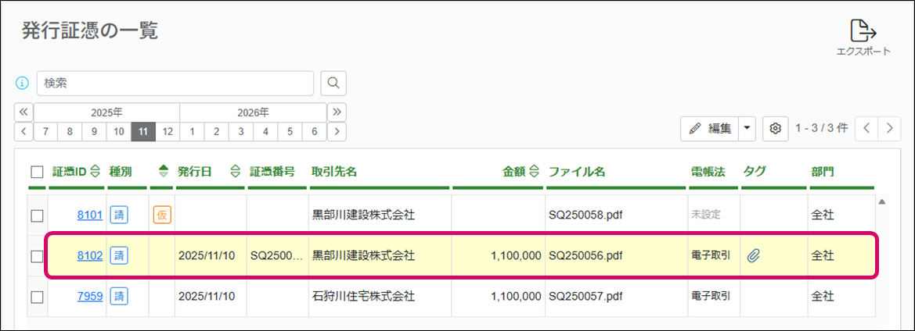Check the checkbox for row 7959

click(x=37, y=297)
